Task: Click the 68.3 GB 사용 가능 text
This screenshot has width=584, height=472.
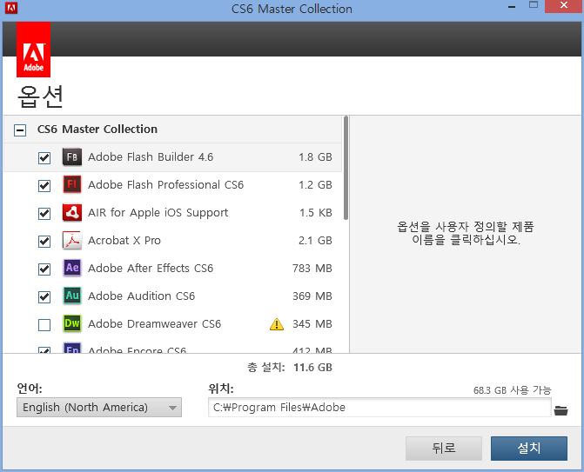Action: click(512, 390)
